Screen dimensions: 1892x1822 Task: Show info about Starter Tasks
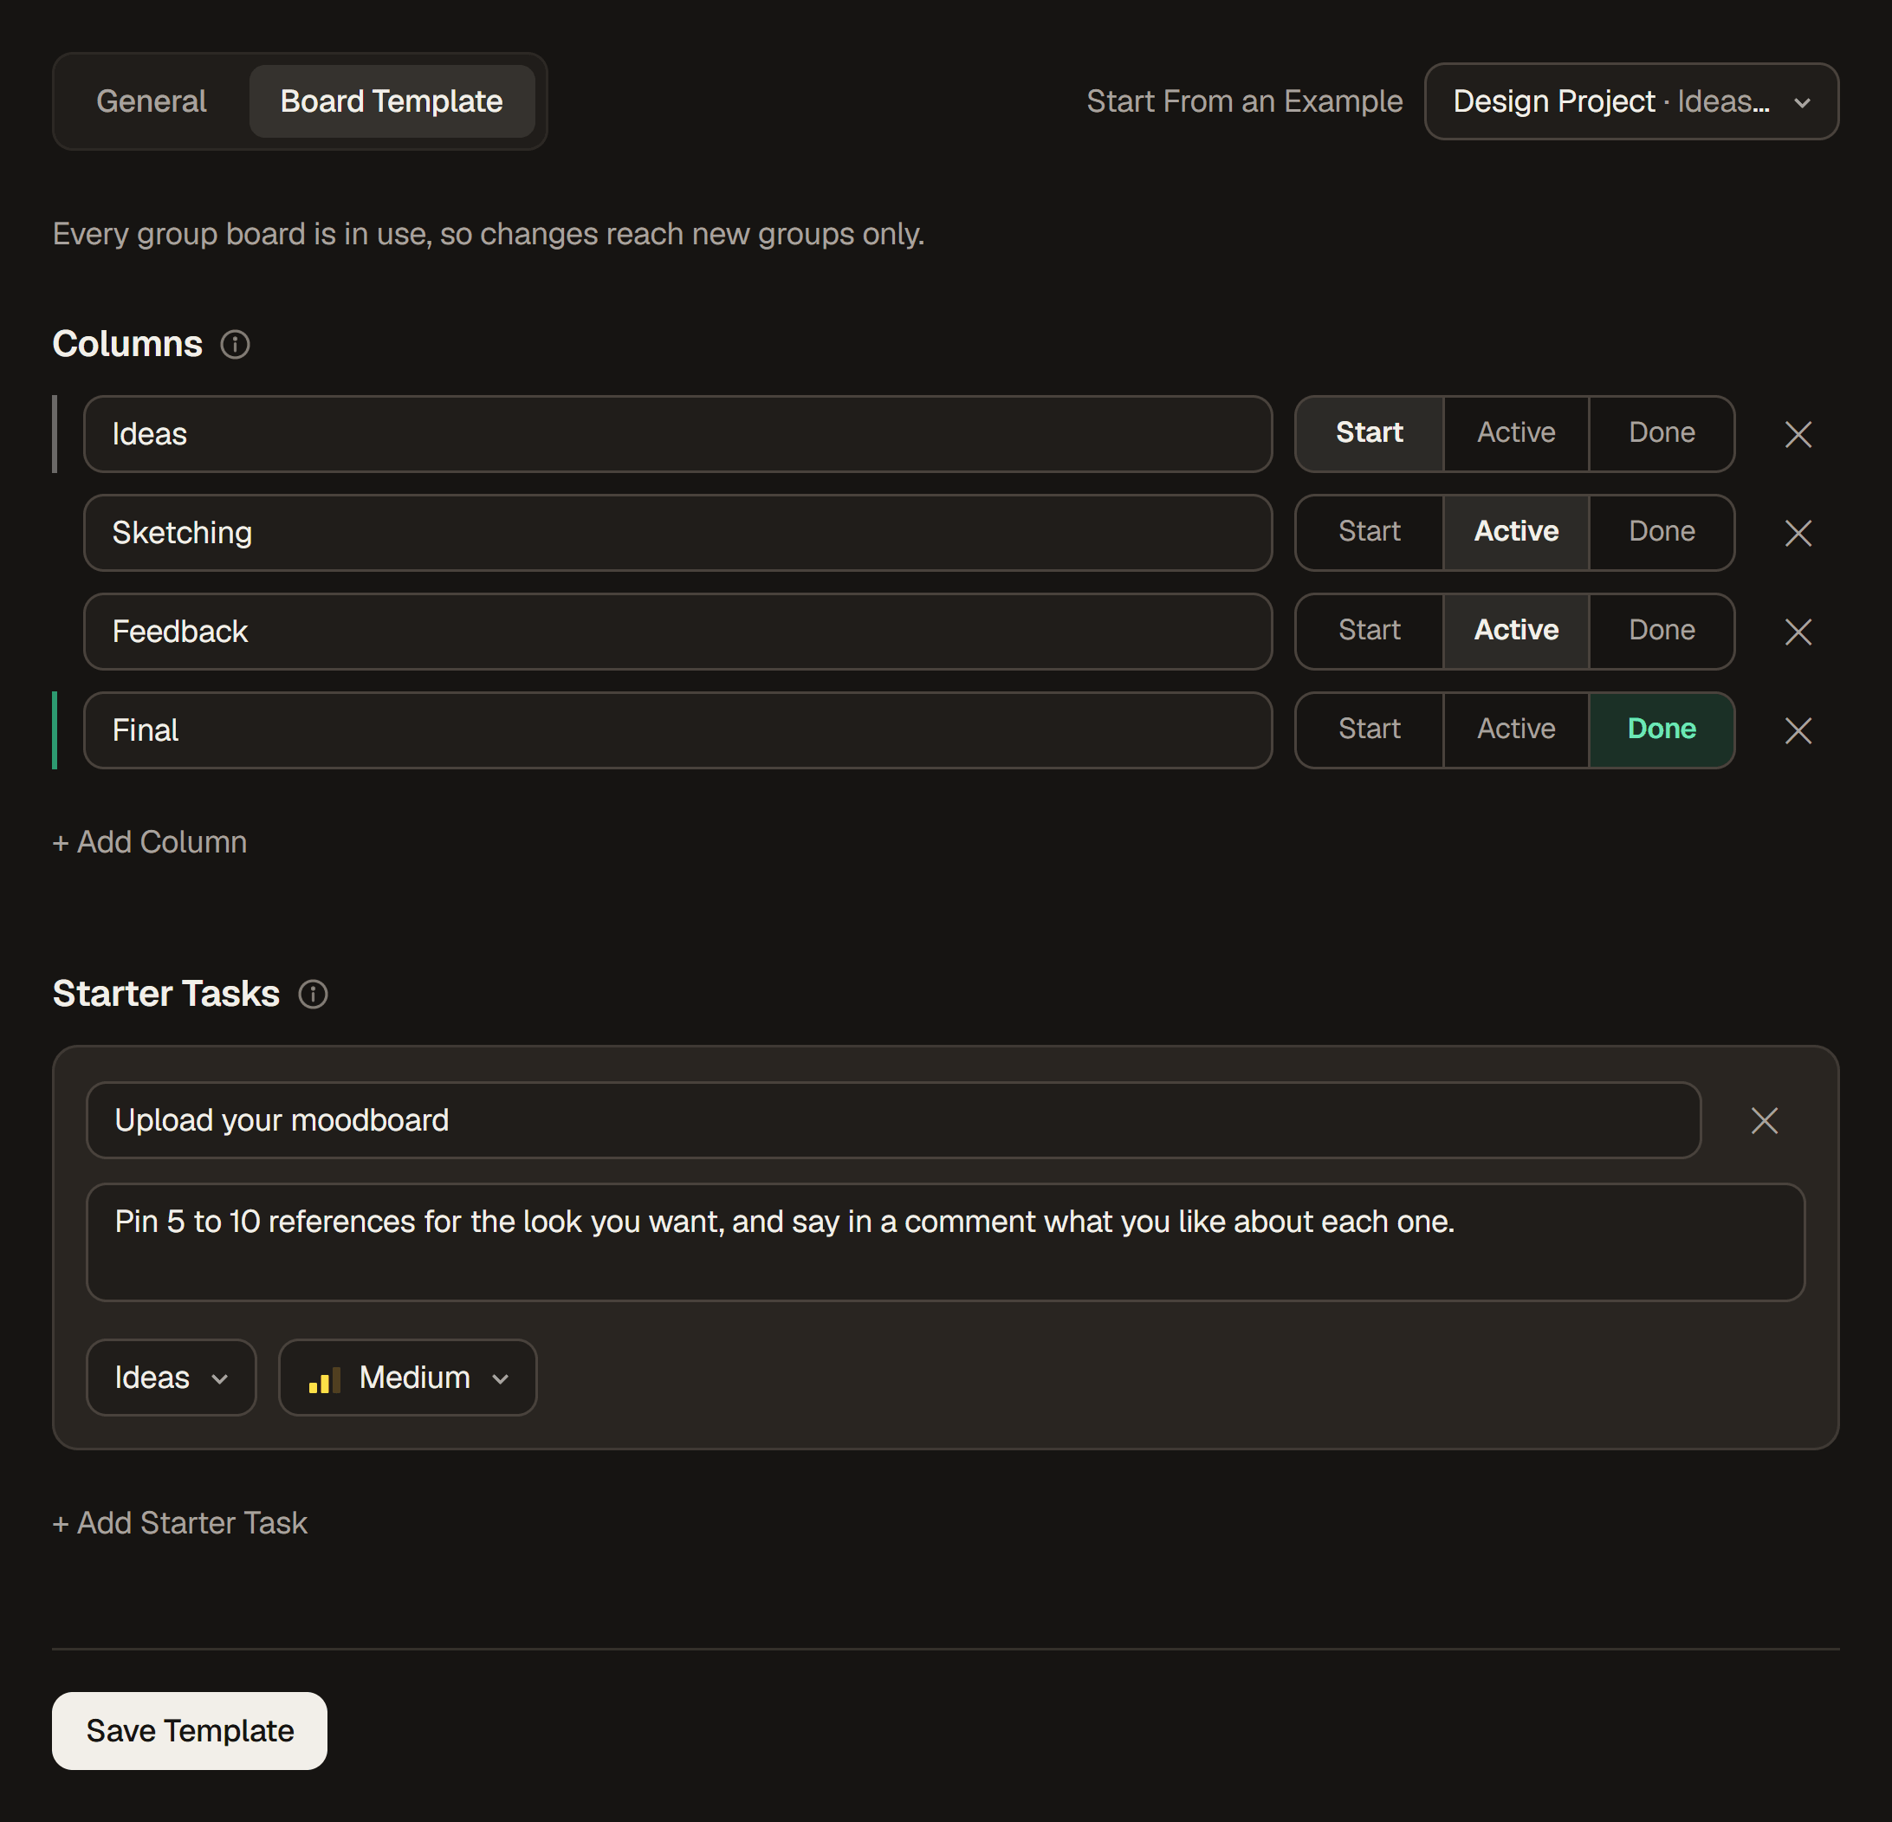click(313, 995)
